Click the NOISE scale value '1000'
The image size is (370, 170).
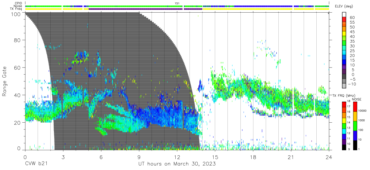pos(361,121)
